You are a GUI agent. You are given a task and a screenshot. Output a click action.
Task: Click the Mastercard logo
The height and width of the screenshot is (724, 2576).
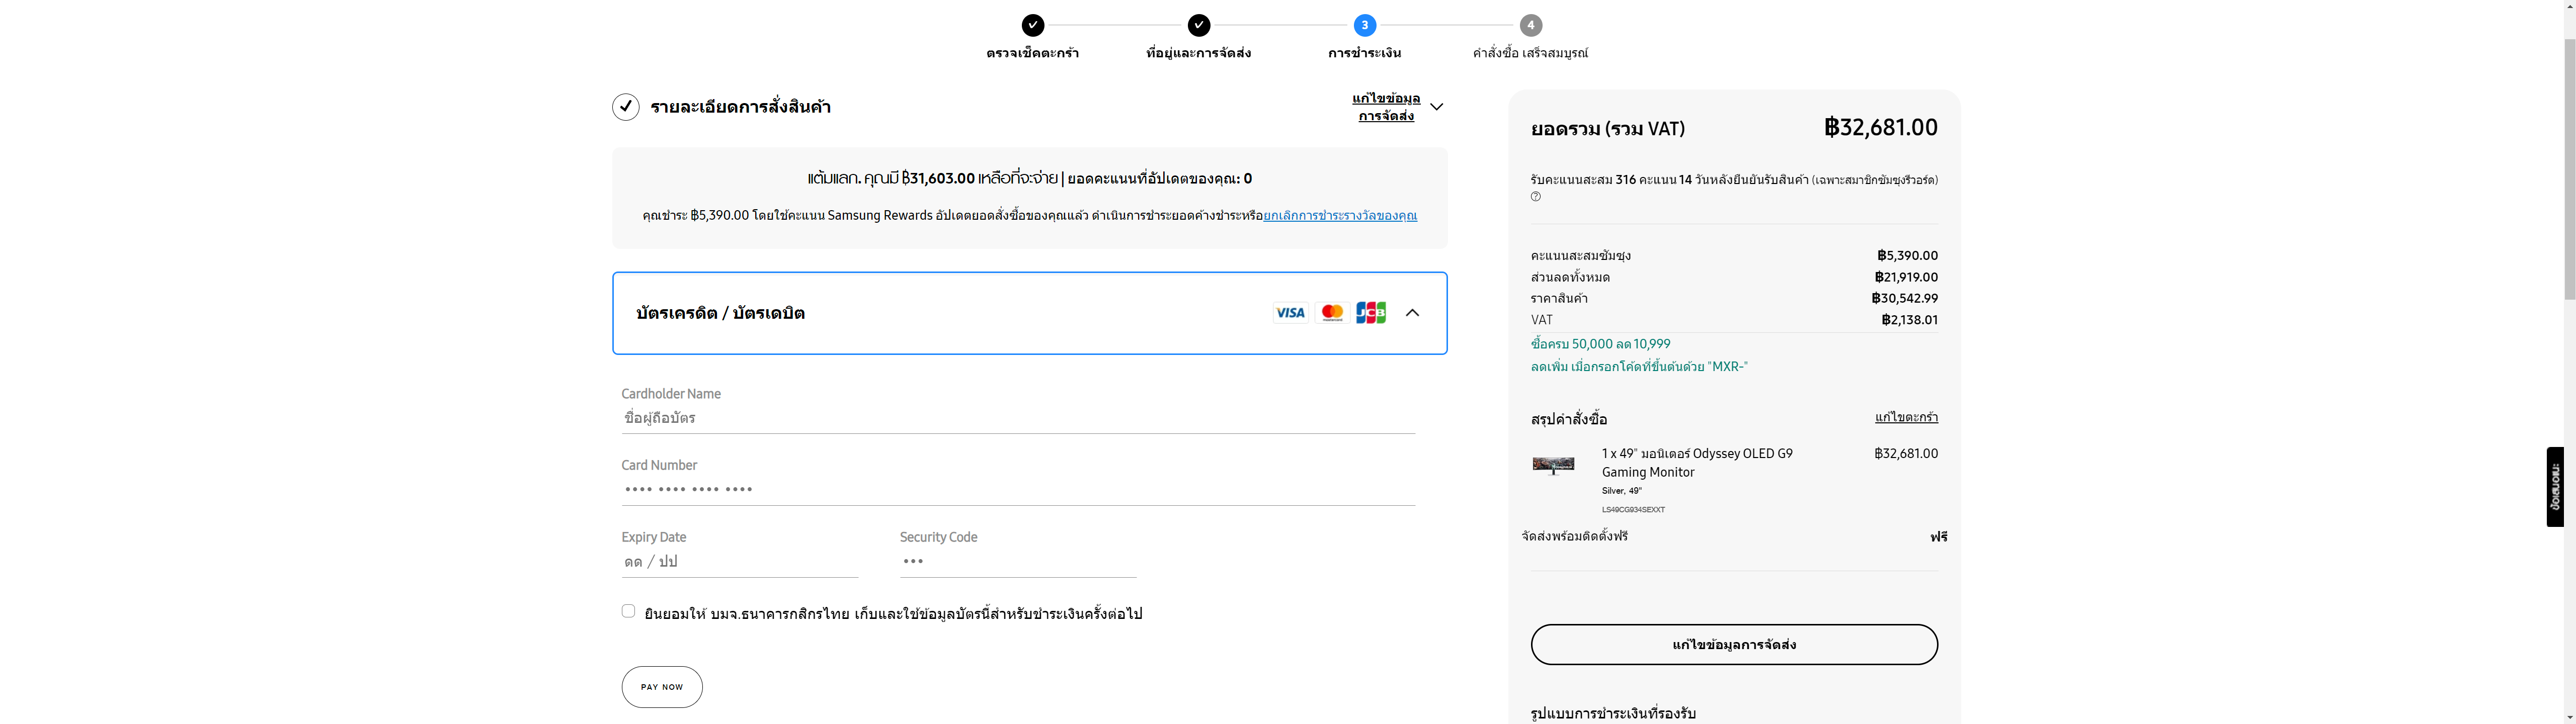point(1332,313)
